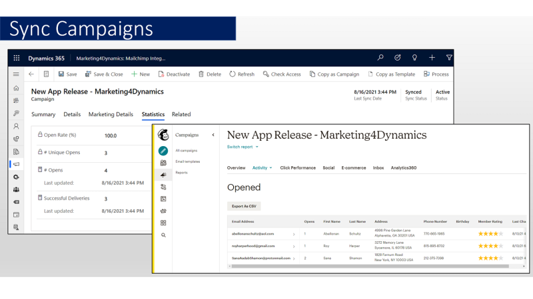The image size is (533, 299).
Task: Select the Mailchimp search icon in sidebar
Action: 163,235
